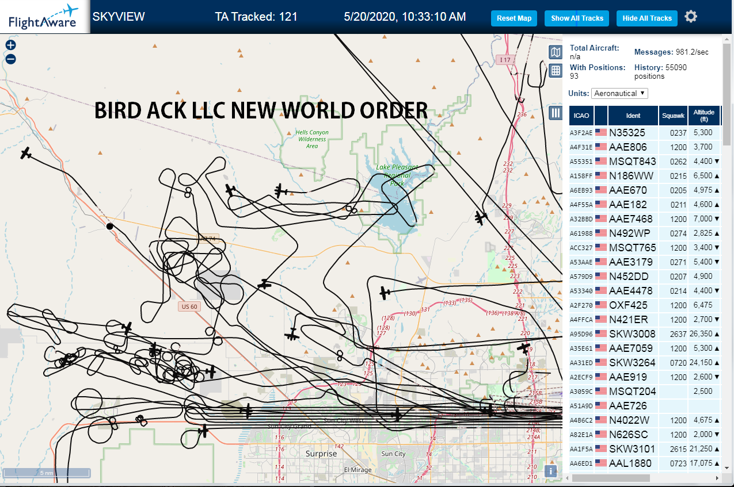Open the map layer switcher icon
Viewport: 734px width, 487px height.
(x=555, y=53)
